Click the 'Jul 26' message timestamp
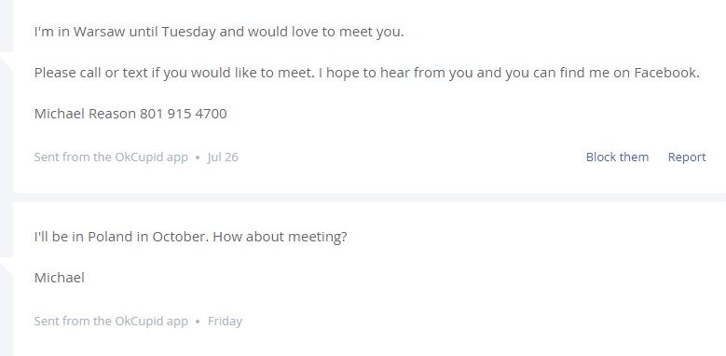Viewport: 726px width, 356px height. (223, 157)
